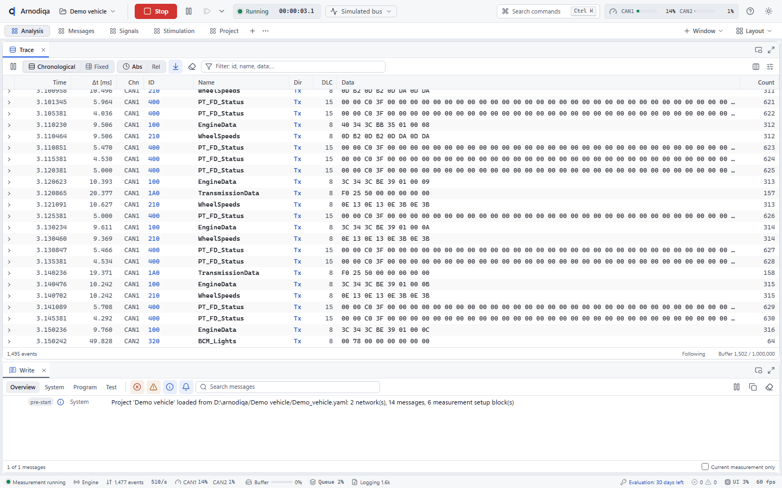Image resolution: width=782 pixels, height=488 pixels.
Task: Open the Layout dropdown menu
Action: (x=754, y=31)
